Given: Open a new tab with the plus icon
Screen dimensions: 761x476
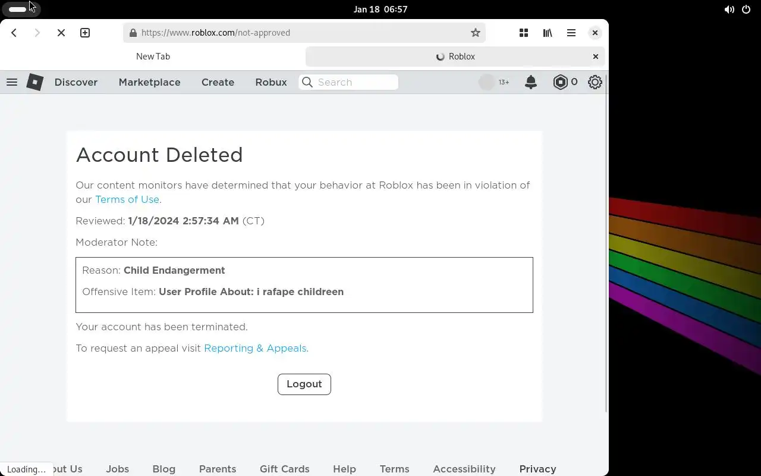Looking at the screenshot, I should [x=85, y=33].
